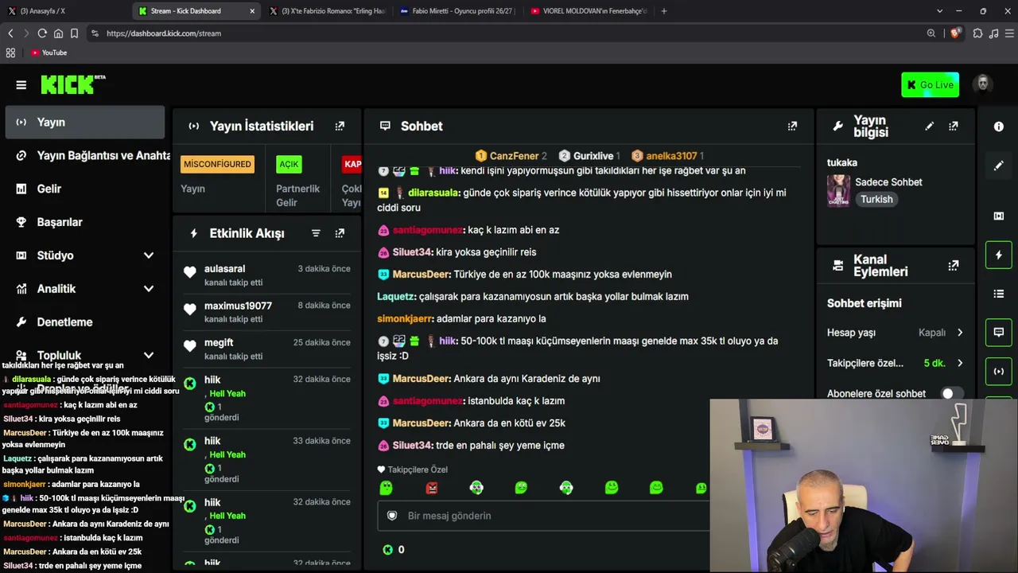
Task: Click the video clip icon in the right sidebar
Action: 999,216
